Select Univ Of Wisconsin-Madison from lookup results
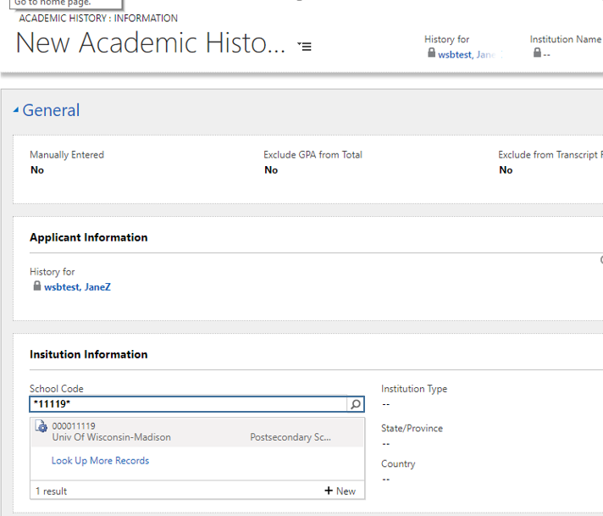The width and height of the screenshot is (603, 516). tap(111, 437)
